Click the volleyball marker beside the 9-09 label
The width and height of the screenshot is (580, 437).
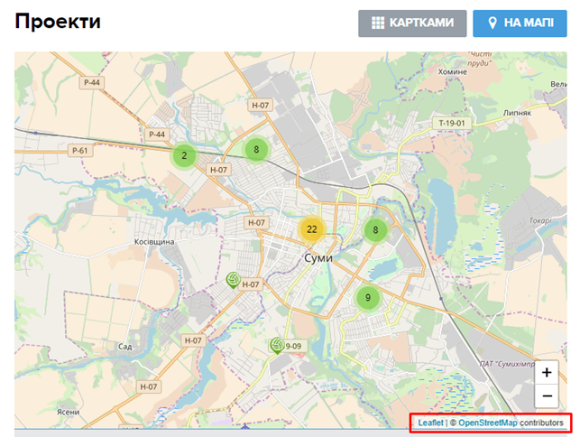tap(276, 345)
